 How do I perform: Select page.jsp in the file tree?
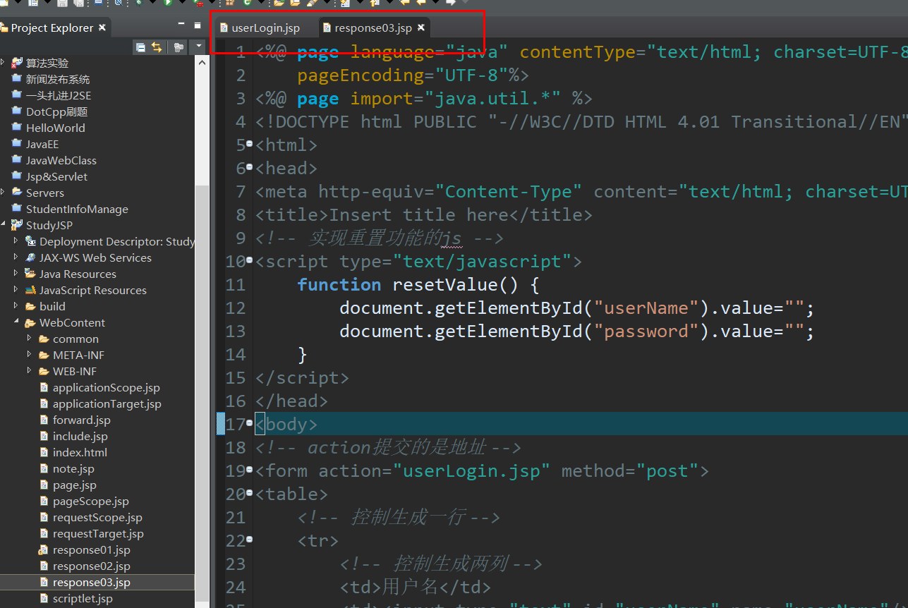coord(75,485)
